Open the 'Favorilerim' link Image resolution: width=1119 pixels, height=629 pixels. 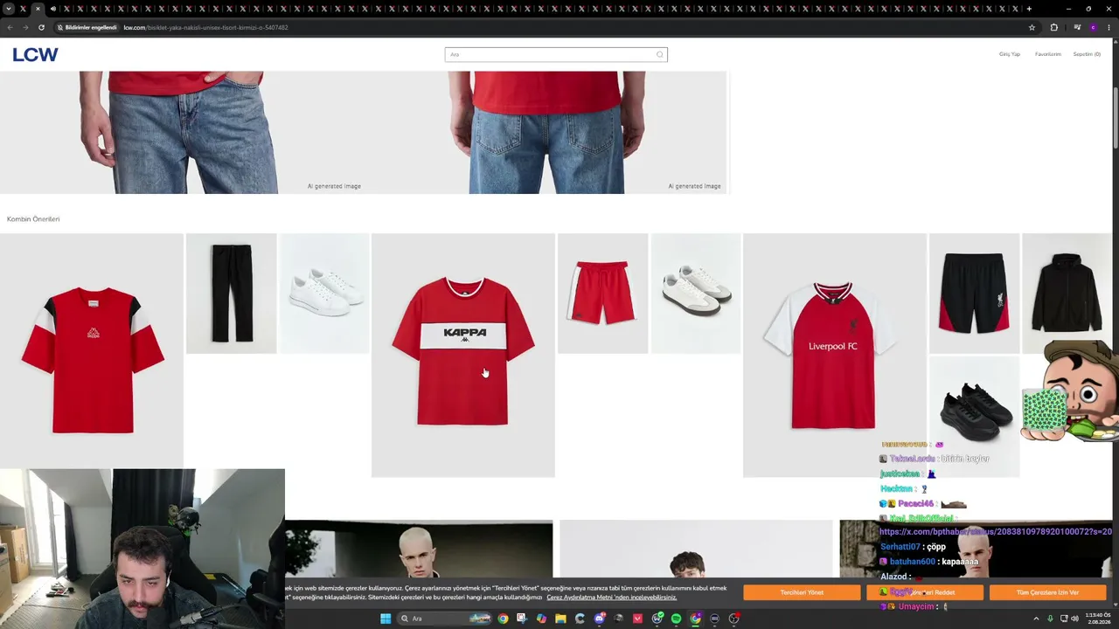(1048, 54)
